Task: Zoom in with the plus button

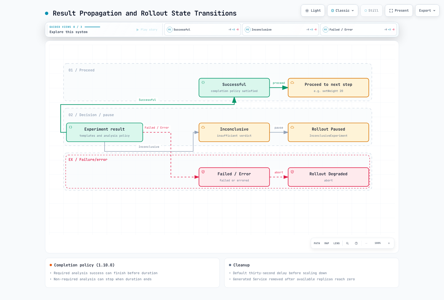Action: (x=389, y=243)
